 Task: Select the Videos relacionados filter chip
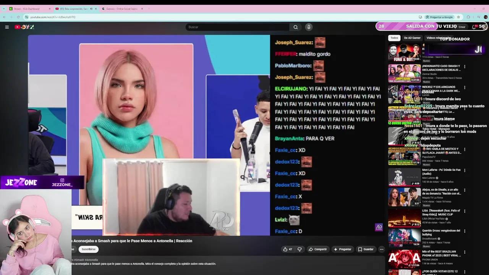pos(438,38)
